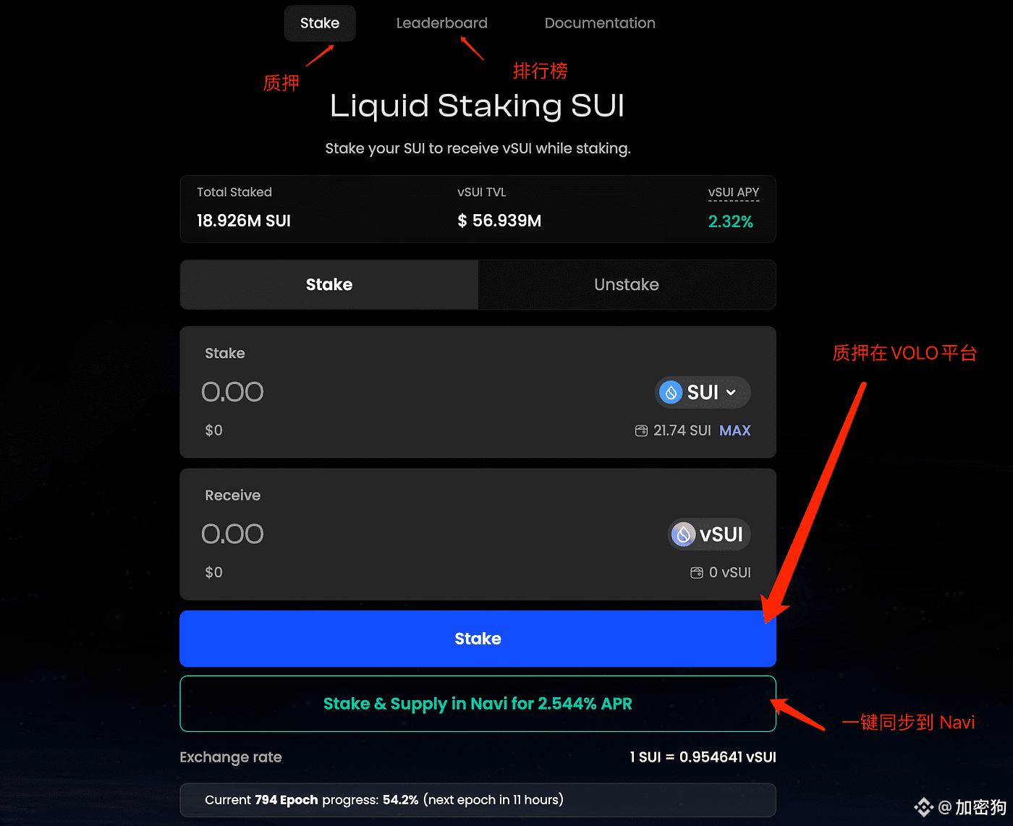Viewport: 1013px width, 826px height.
Task: Select the Stake toggle tab
Action: (329, 285)
